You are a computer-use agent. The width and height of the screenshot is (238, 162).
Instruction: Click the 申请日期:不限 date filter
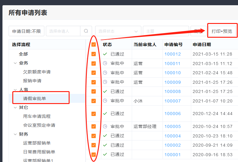coord(26,31)
